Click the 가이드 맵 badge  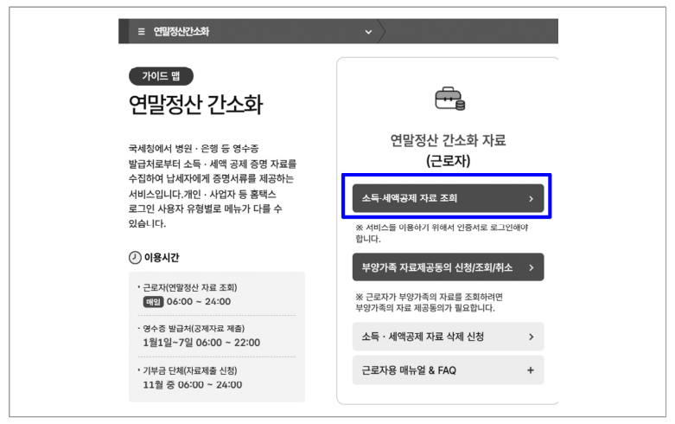pyautogui.click(x=161, y=76)
